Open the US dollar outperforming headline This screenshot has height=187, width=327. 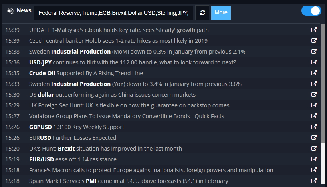[113, 95]
